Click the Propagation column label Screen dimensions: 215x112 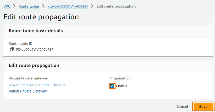[x=120, y=78]
